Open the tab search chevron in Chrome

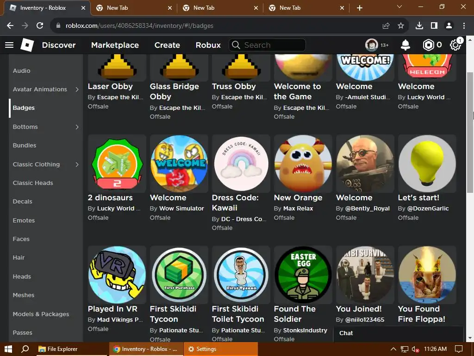pos(399,6)
